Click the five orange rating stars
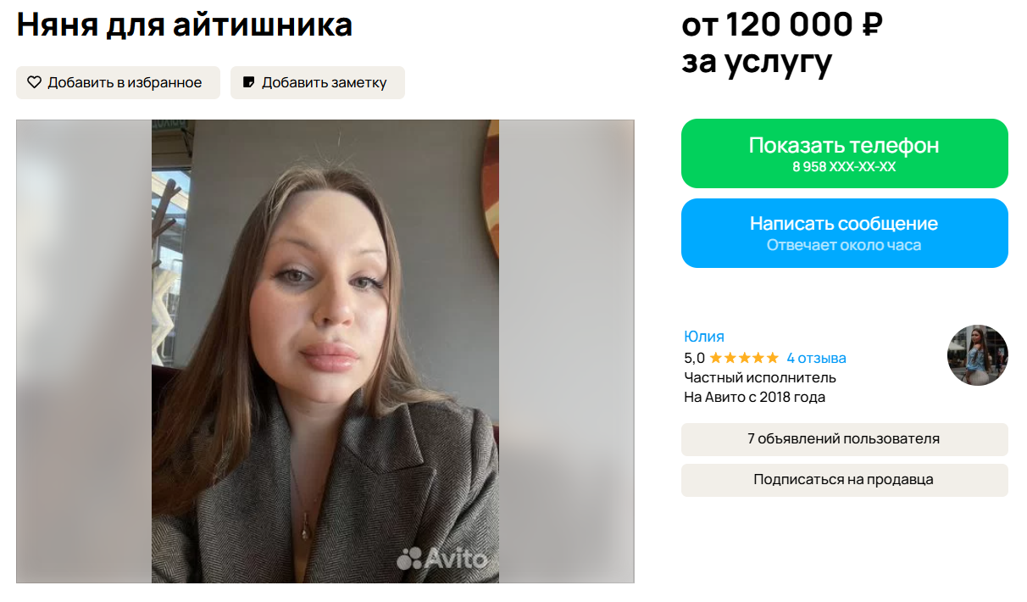 743,358
